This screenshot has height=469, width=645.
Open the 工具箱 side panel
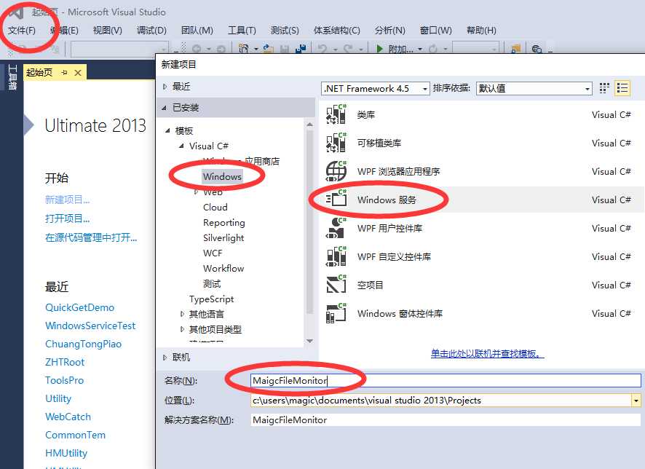click(12, 77)
